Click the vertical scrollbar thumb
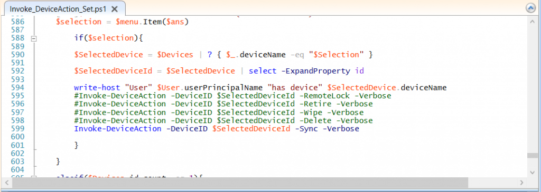The width and height of the screenshot is (541, 192). (532, 155)
